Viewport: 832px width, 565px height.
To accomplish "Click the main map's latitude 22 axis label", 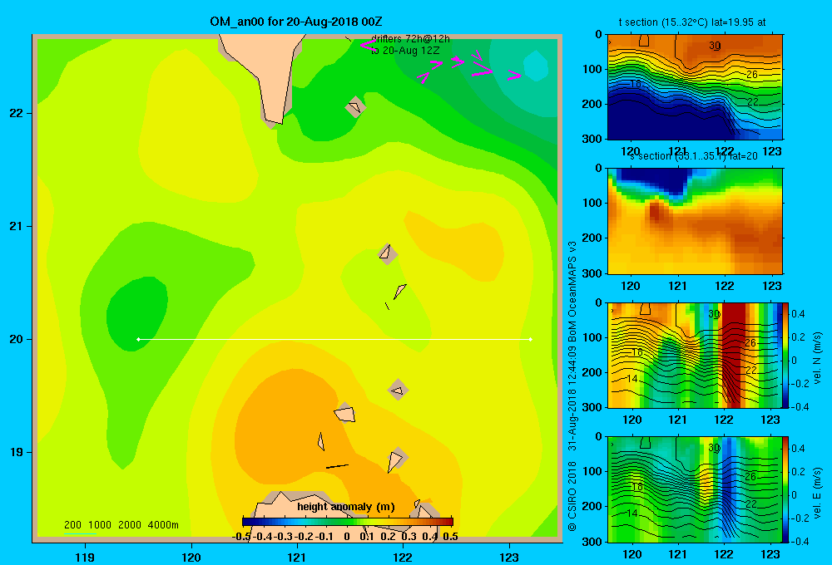I will point(16,114).
